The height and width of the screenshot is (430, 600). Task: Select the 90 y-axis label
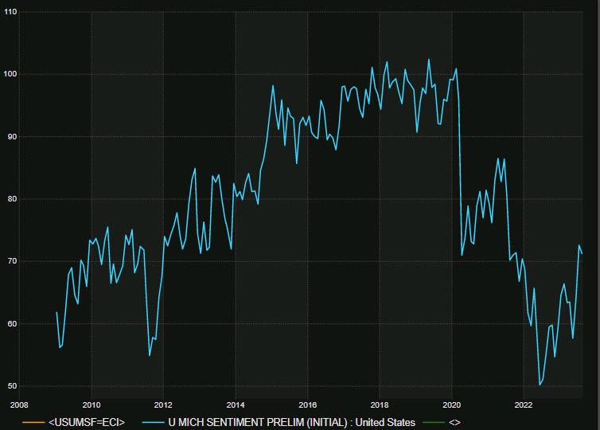coord(12,137)
